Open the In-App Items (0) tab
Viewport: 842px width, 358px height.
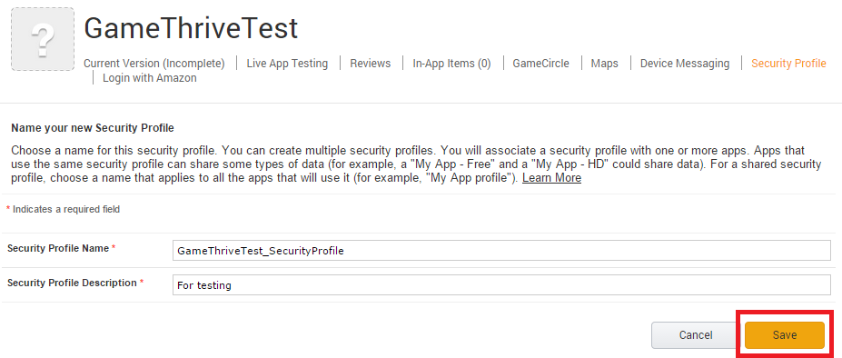451,64
